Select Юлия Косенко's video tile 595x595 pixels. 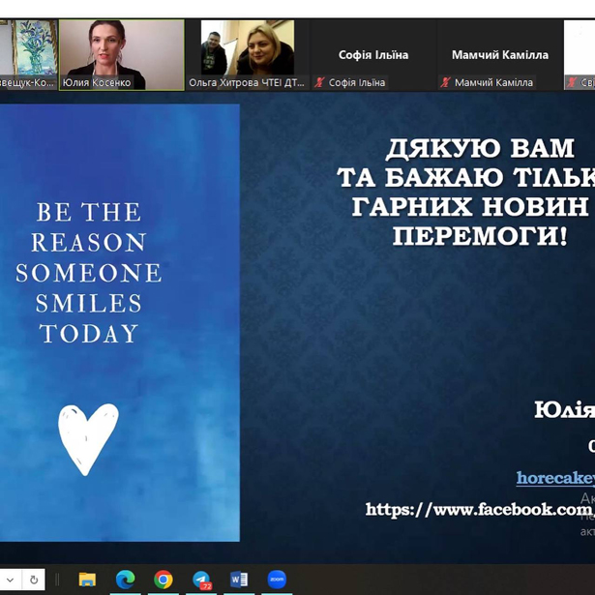[x=122, y=55]
